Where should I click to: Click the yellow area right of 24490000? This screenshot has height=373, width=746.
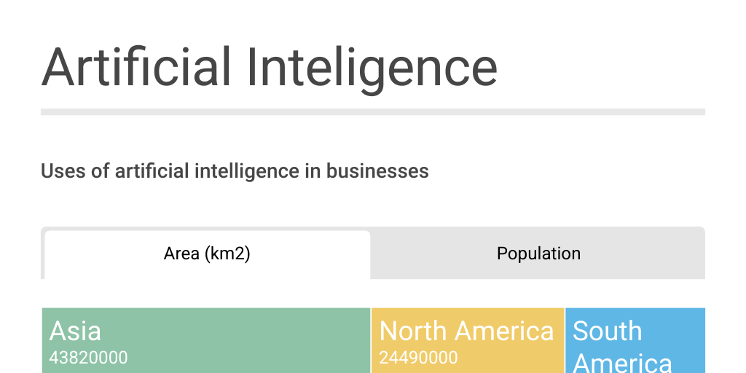pos(510,358)
